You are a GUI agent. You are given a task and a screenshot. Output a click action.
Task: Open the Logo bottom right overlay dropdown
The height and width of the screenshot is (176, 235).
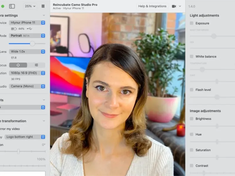pos(25,137)
